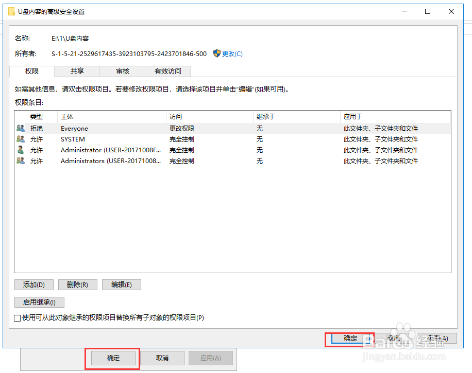Screen dimensions: 472x373
Task: Enable the replace child object permissions checkbox
Action: point(17,318)
